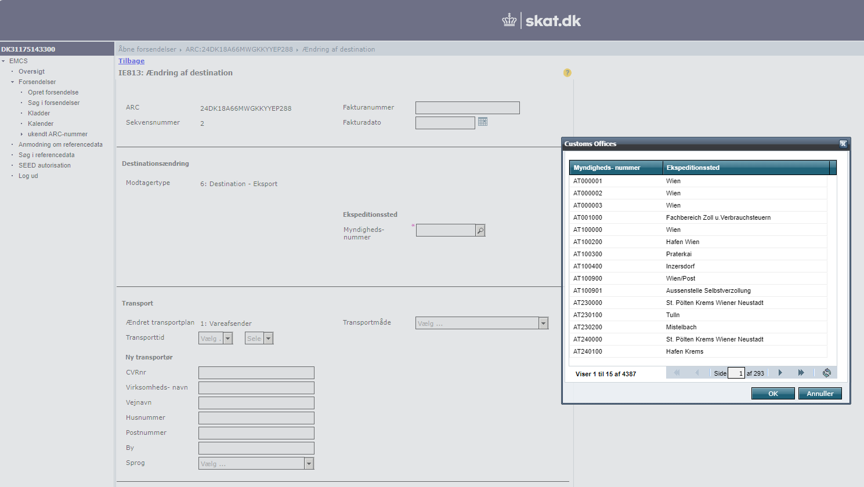Click the ARC number breadcrumb
Image resolution: width=864 pixels, height=487 pixels.
(x=239, y=49)
